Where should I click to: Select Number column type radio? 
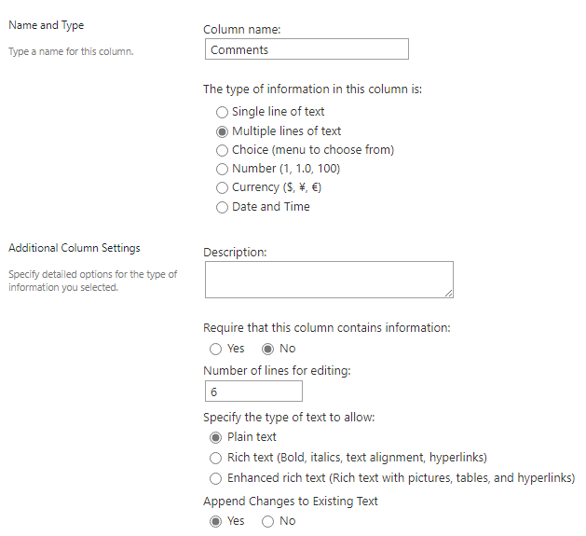click(x=222, y=169)
